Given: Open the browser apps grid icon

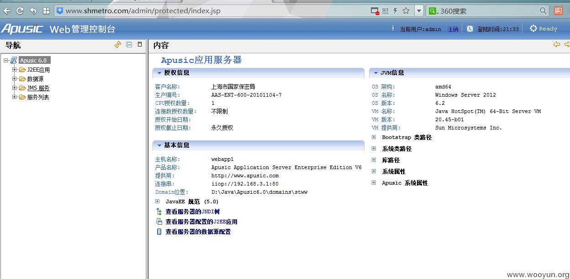Looking at the screenshot, I should click(46, 10).
